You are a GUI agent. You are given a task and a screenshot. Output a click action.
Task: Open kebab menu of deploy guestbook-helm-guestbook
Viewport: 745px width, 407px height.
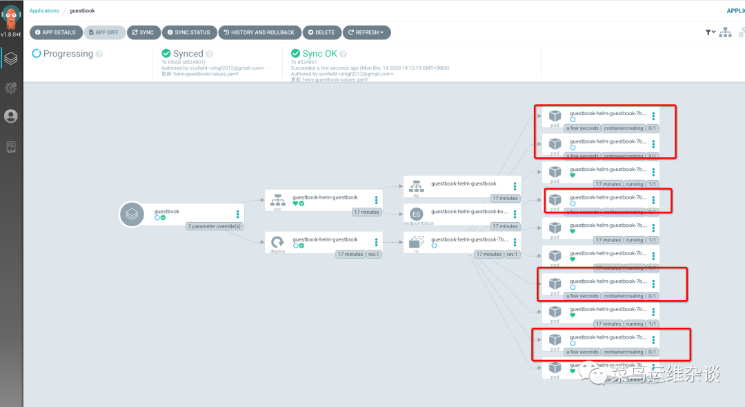click(376, 242)
